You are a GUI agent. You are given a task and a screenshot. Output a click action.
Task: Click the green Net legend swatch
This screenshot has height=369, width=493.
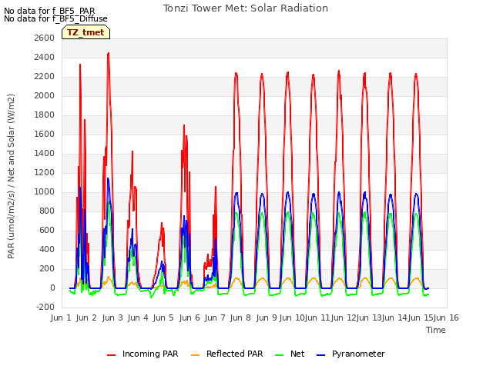click(279, 355)
